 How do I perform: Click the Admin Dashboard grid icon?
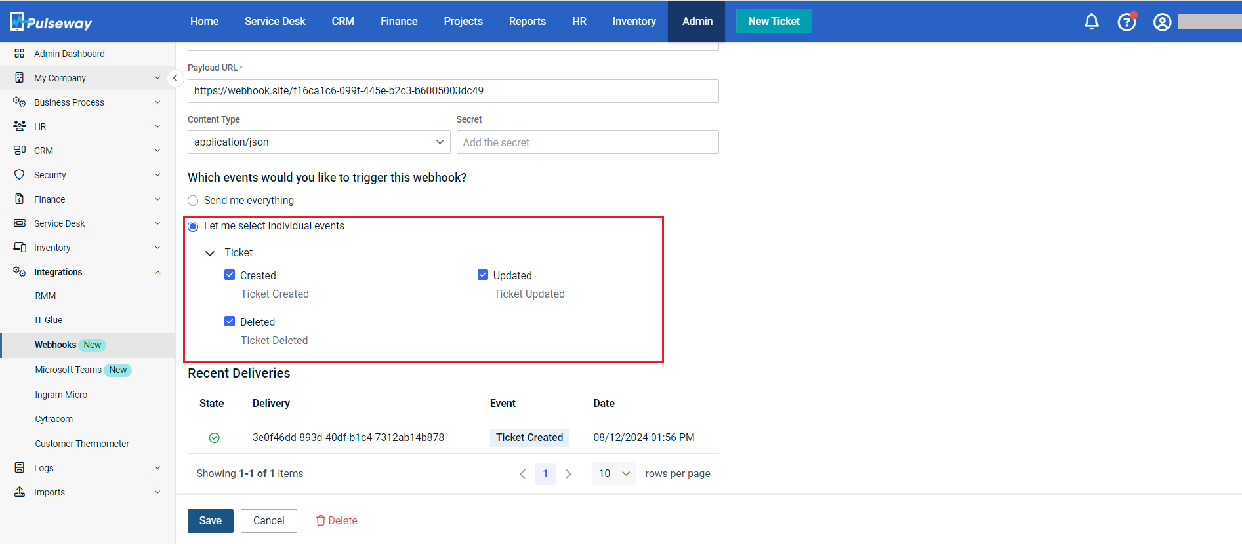pyautogui.click(x=20, y=54)
